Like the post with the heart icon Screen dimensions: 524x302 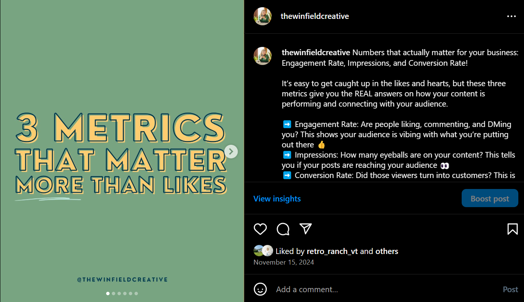tap(260, 229)
